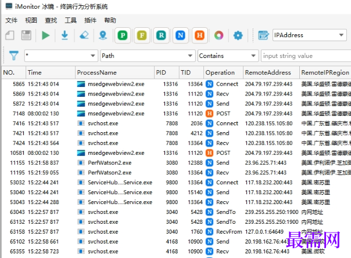Open the 帮助 menu

pyautogui.click(x=110, y=20)
